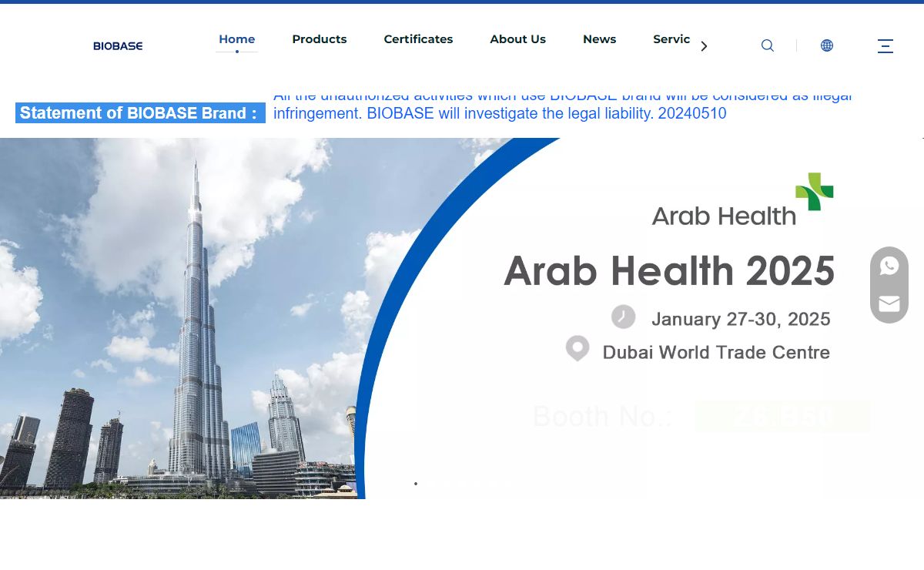Image resolution: width=924 pixels, height=570 pixels.
Task: Open the Certificates menu
Action: click(418, 39)
